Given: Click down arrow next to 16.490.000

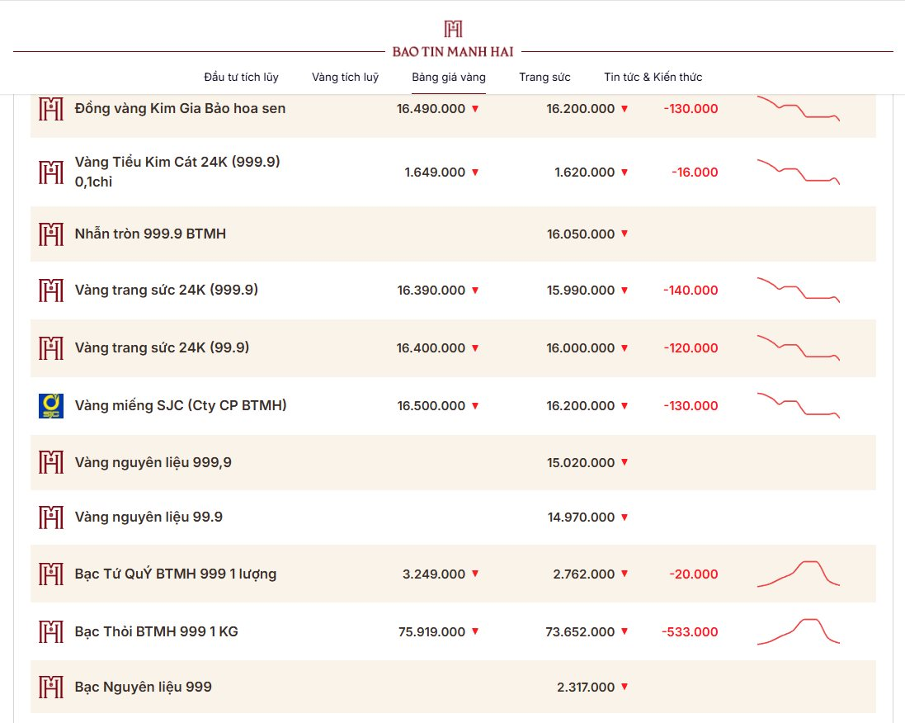Looking at the screenshot, I should [475, 109].
